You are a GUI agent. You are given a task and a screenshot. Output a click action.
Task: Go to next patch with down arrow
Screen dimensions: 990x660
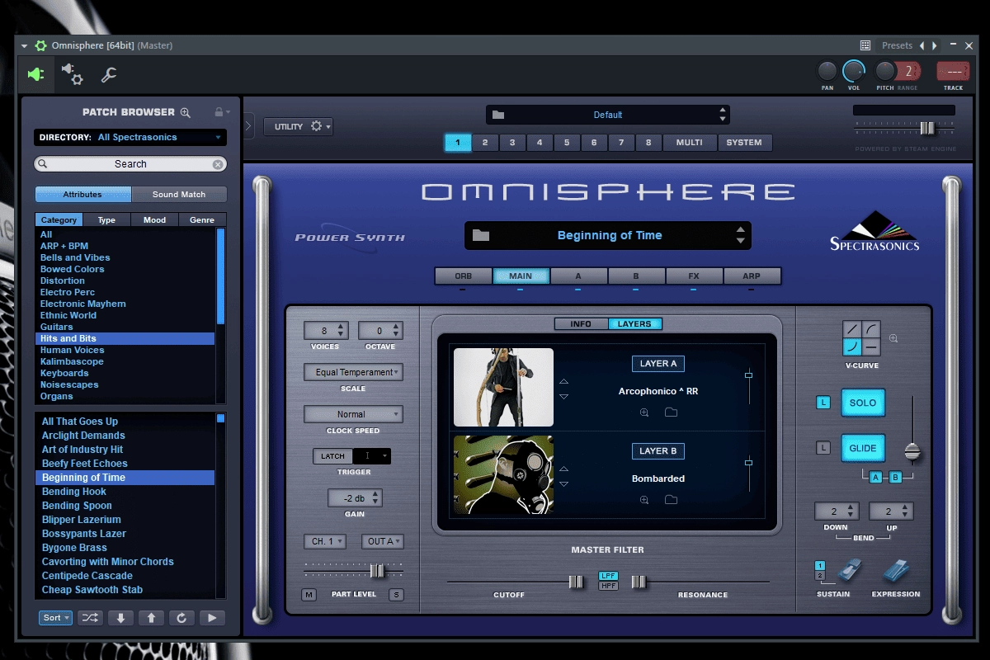click(120, 617)
